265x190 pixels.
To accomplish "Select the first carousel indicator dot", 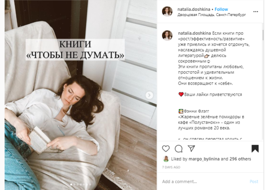I will (x=71, y=184).
